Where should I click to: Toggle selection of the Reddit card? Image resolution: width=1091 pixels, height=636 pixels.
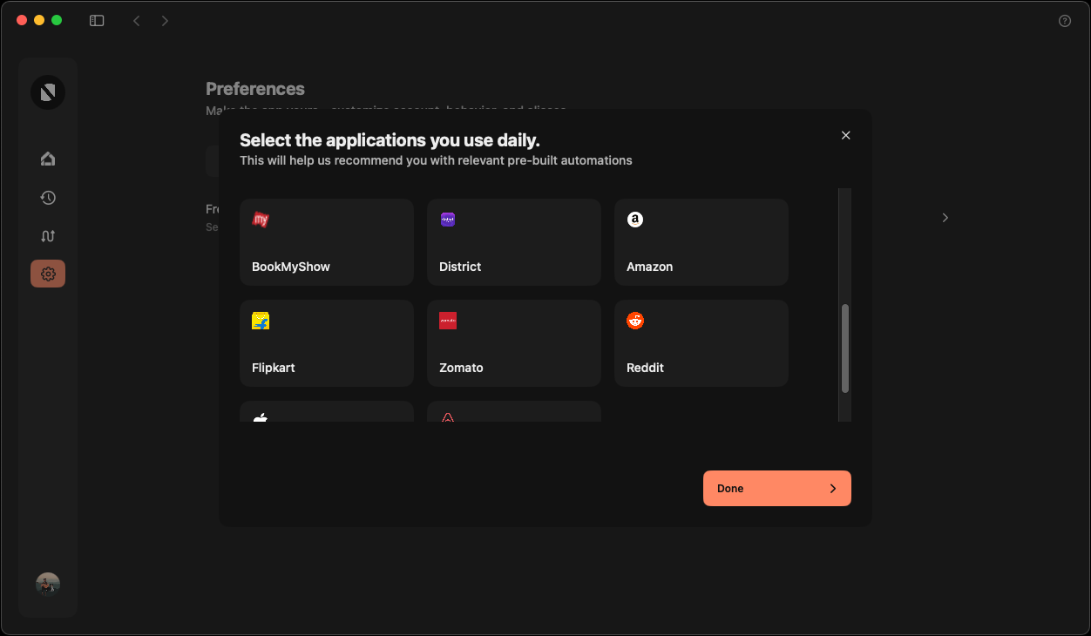point(701,343)
